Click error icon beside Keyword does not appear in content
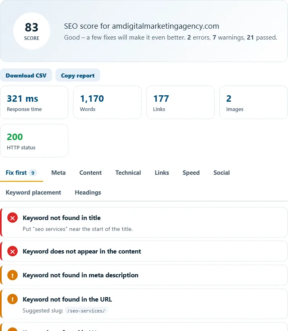The image size is (288, 331). [x=13, y=251]
